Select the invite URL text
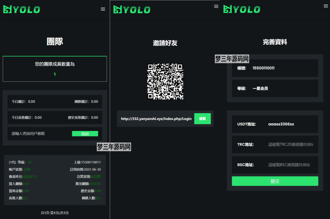 tap(156, 119)
